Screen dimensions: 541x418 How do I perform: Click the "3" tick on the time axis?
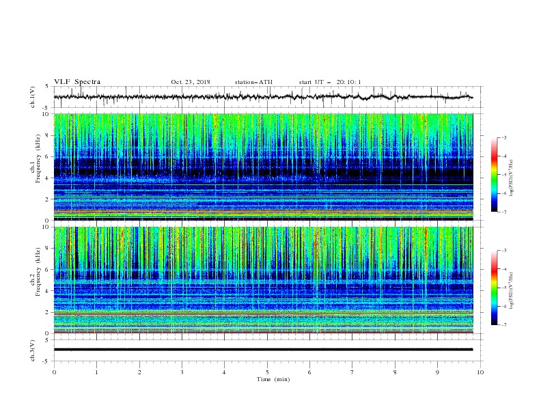(x=182, y=372)
